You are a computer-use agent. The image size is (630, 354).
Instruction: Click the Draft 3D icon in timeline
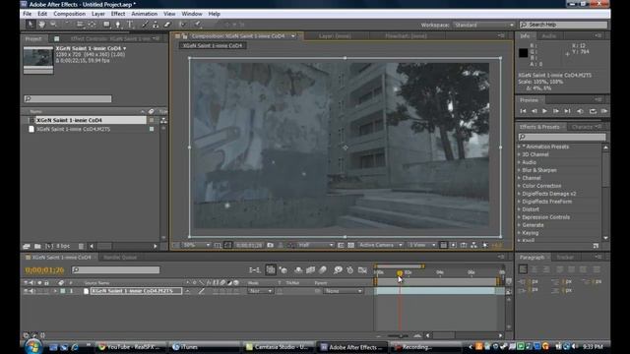[x=283, y=270]
